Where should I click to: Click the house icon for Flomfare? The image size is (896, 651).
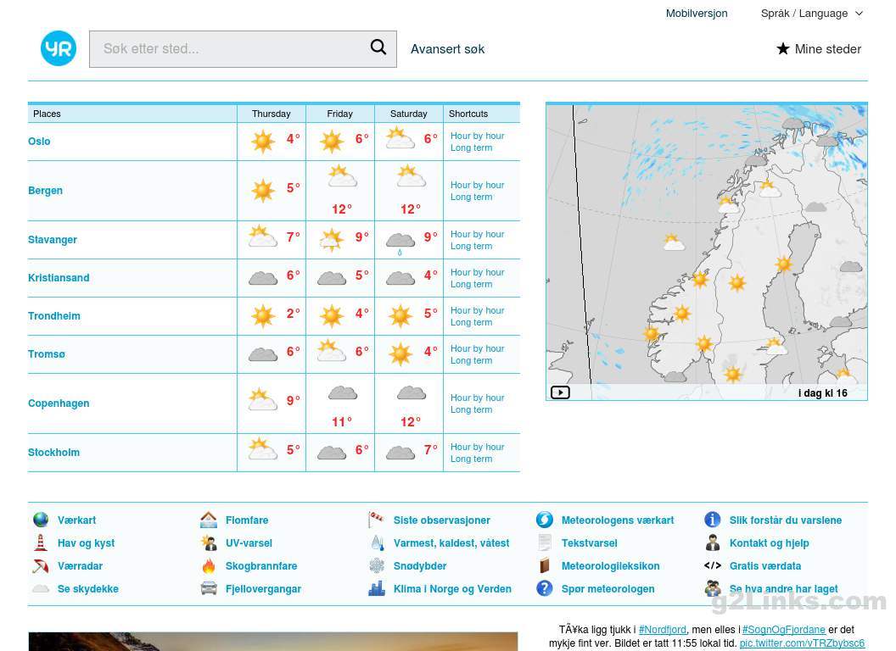click(209, 520)
